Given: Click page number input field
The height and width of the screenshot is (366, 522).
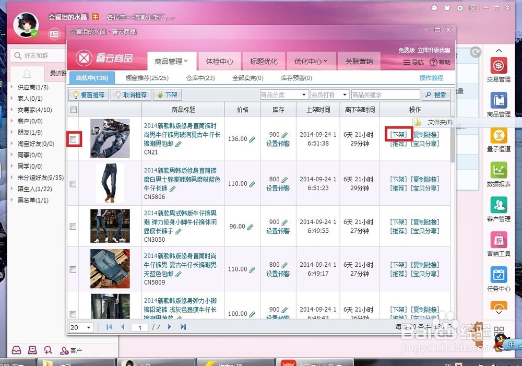Looking at the screenshot, I should 139,327.
